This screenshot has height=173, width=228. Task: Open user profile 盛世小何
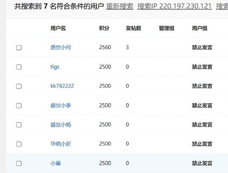point(61,47)
